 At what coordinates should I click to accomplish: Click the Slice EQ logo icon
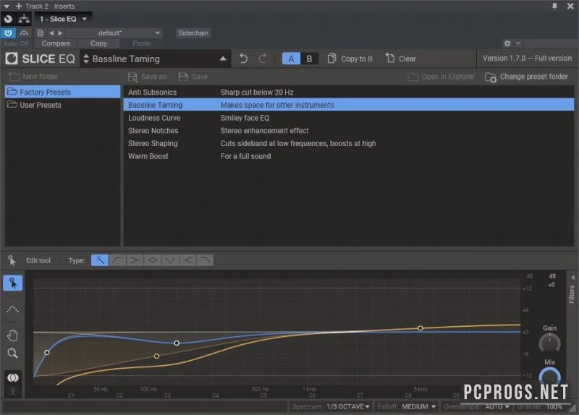(x=12, y=59)
